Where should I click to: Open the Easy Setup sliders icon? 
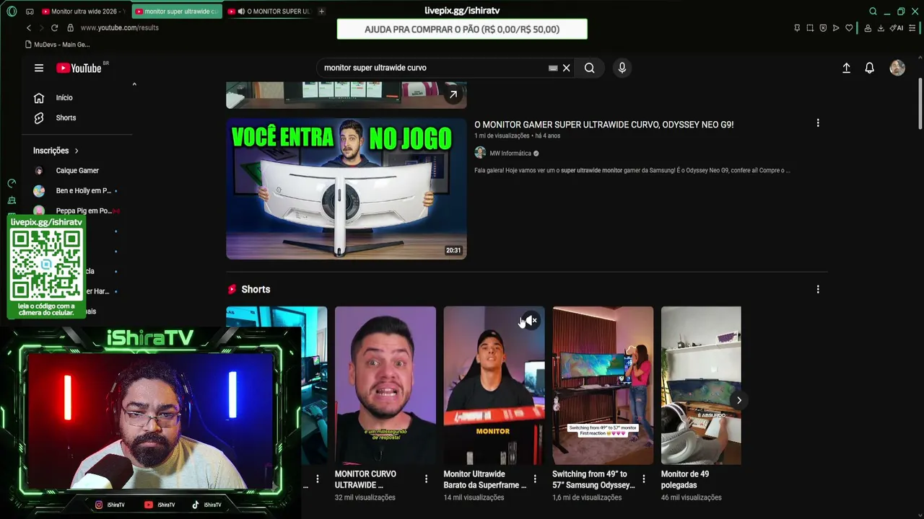point(912,28)
